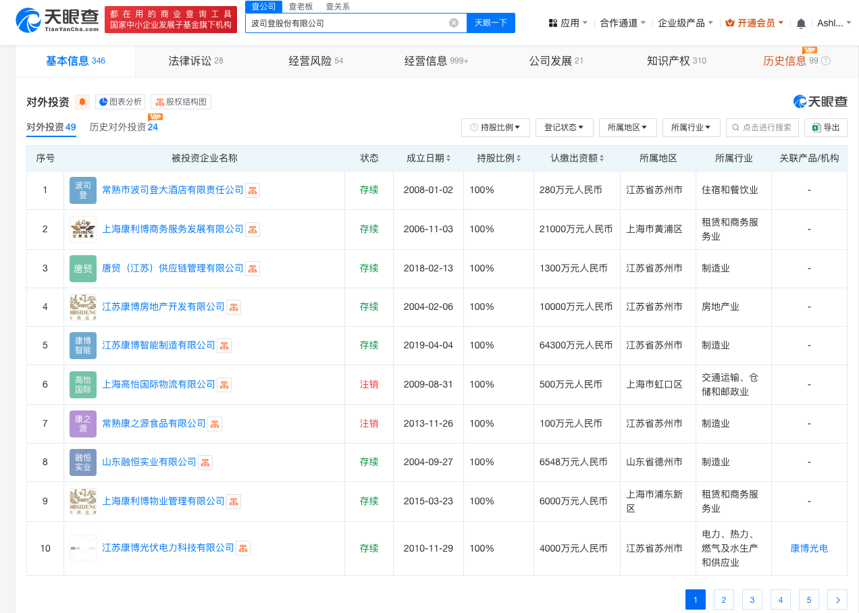
Task: Expand the 所属行业 filter dropdown
Action: [691, 127]
